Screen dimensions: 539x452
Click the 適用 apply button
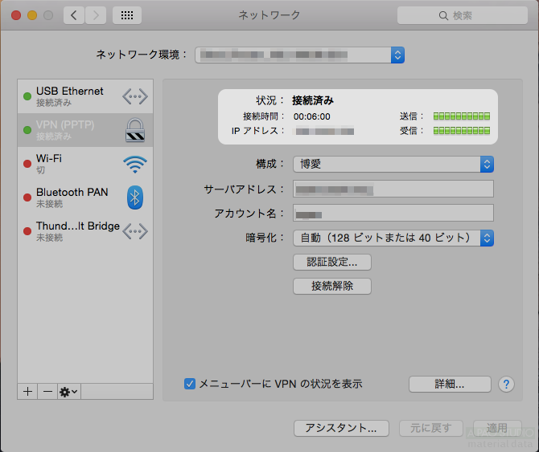tap(497, 429)
